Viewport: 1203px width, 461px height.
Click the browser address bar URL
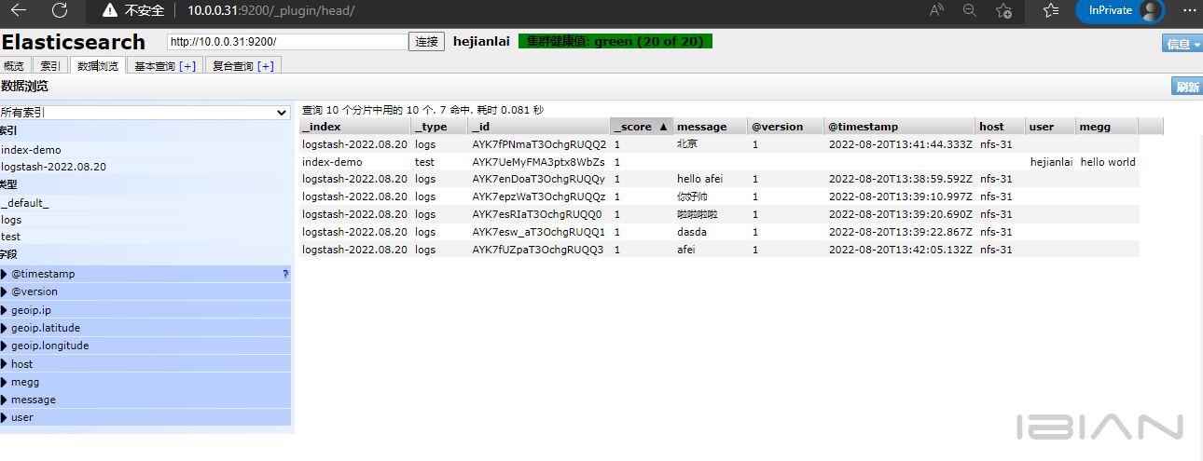pyautogui.click(x=270, y=10)
